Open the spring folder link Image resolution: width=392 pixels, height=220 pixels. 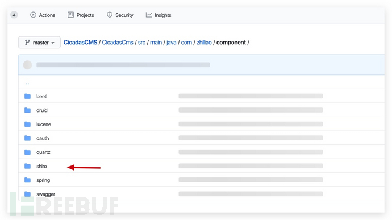click(43, 180)
